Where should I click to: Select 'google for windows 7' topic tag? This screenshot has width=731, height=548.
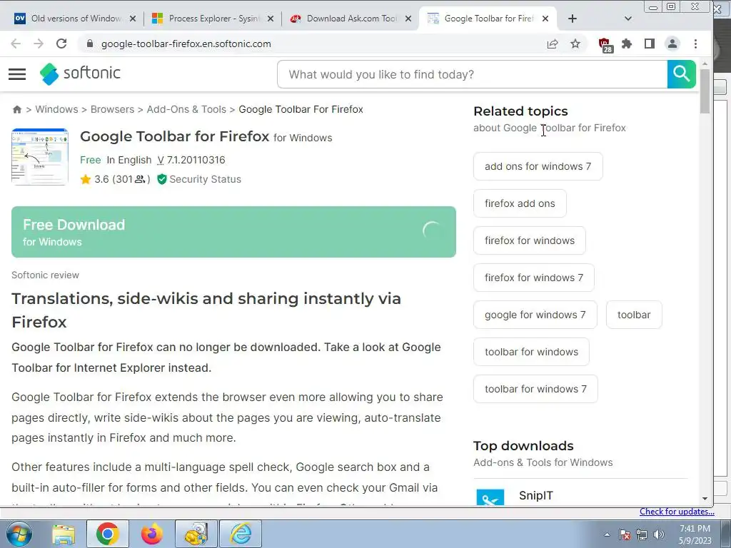(x=535, y=315)
